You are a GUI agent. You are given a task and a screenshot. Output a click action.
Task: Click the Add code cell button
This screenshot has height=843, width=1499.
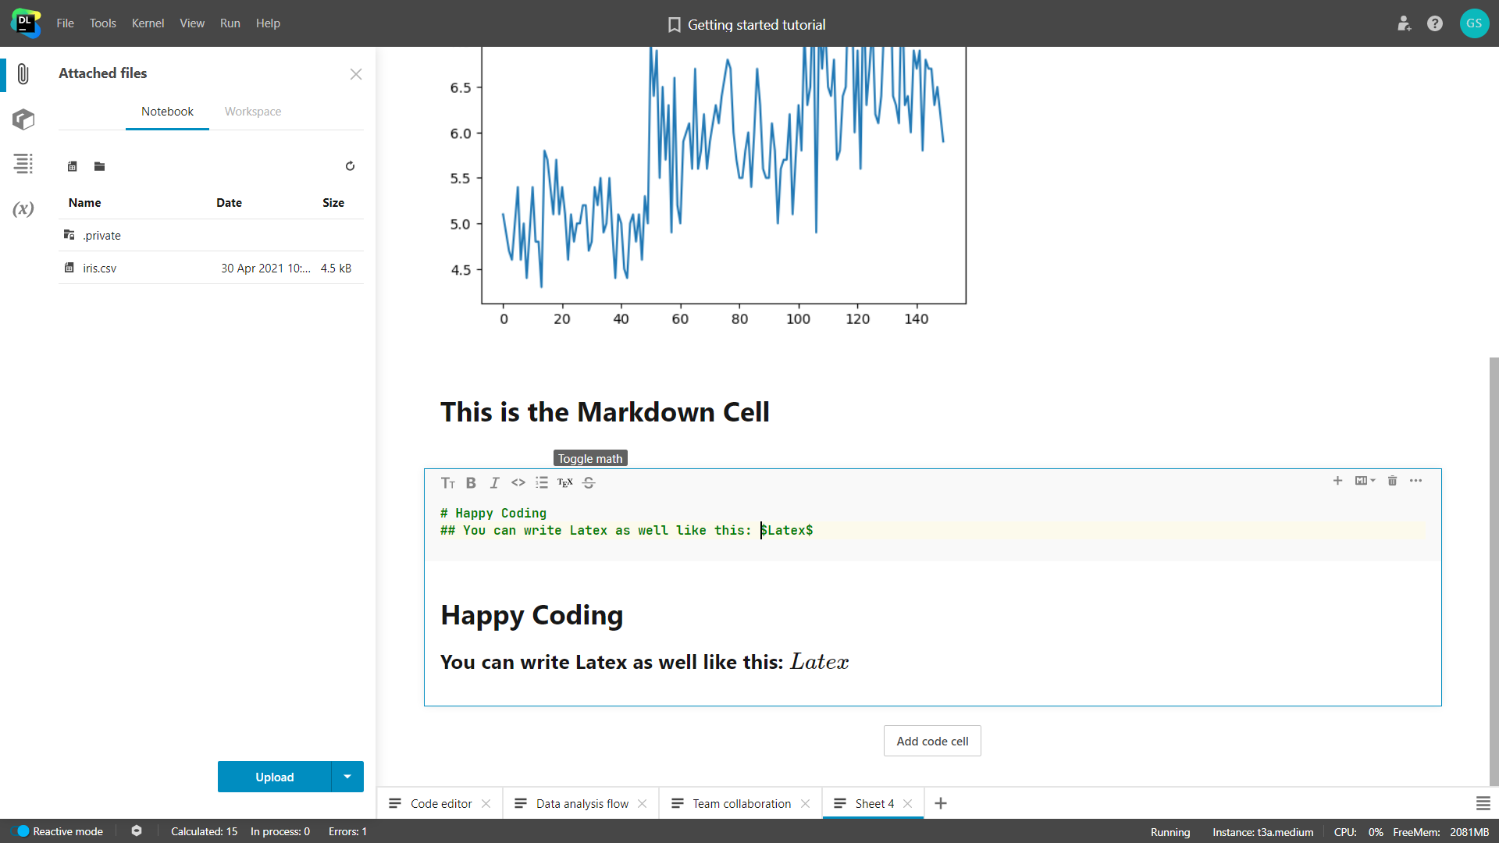tap(931, 741)
